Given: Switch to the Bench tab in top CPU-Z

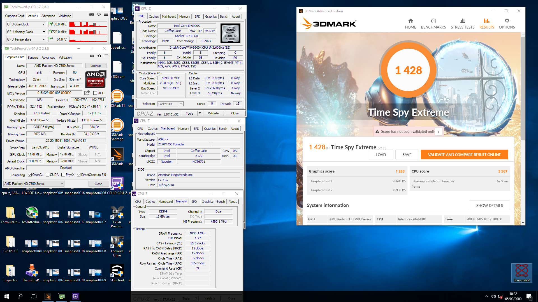Looking at the screenshot, I should [224, 16].
